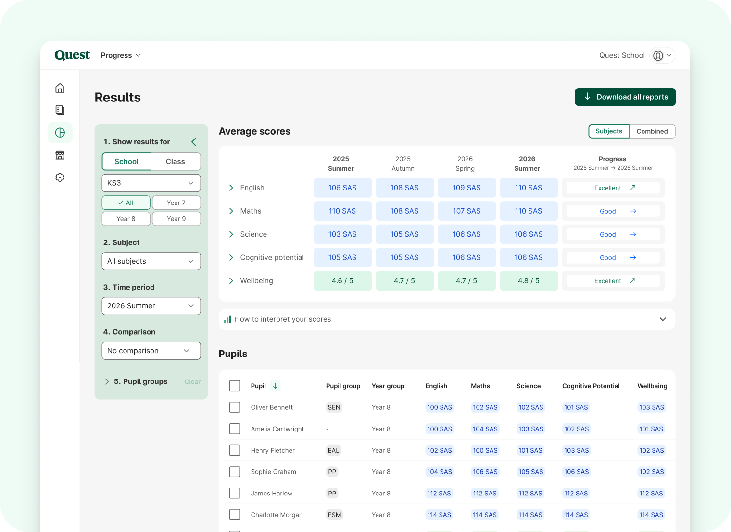Click Oliver Bennett's SEN group tag

tap(334, 407)
